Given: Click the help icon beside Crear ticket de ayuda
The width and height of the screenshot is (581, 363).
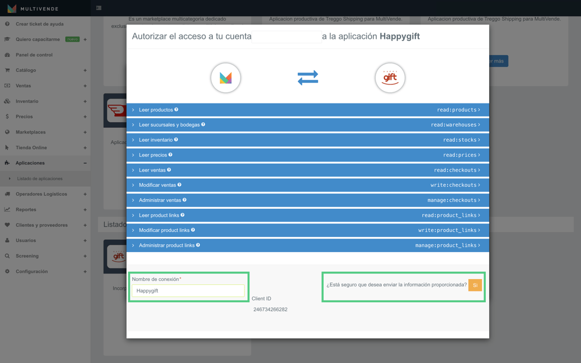Looking at the screenshot, I should pos(7,24).
